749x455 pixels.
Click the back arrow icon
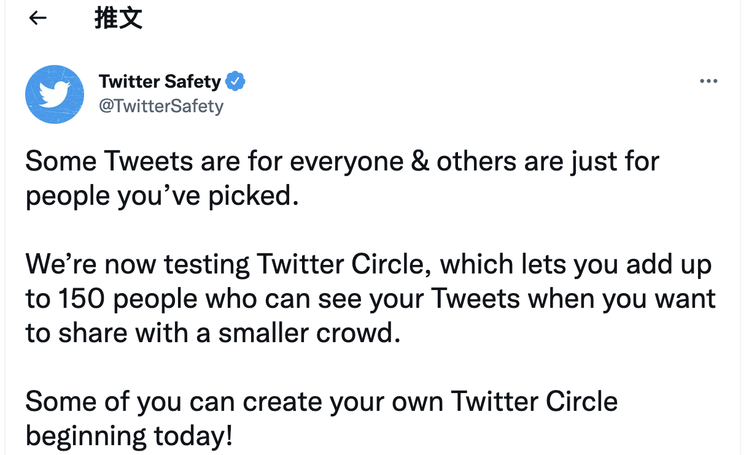point(38,18)
